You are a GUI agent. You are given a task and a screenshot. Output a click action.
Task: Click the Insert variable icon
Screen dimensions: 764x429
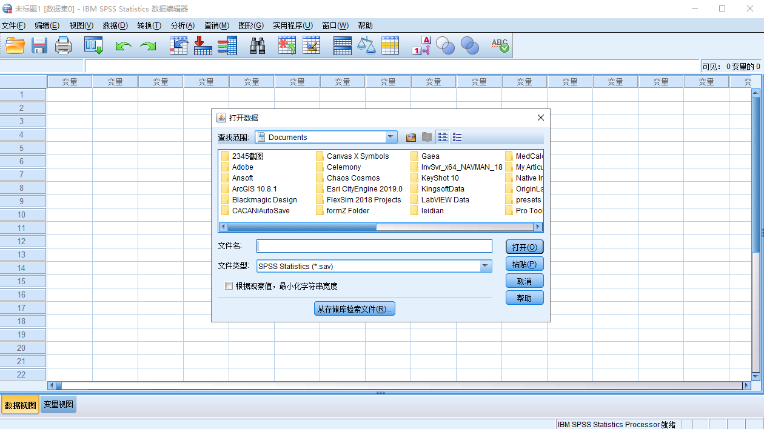pyautogui.click(x=311, y=45)
